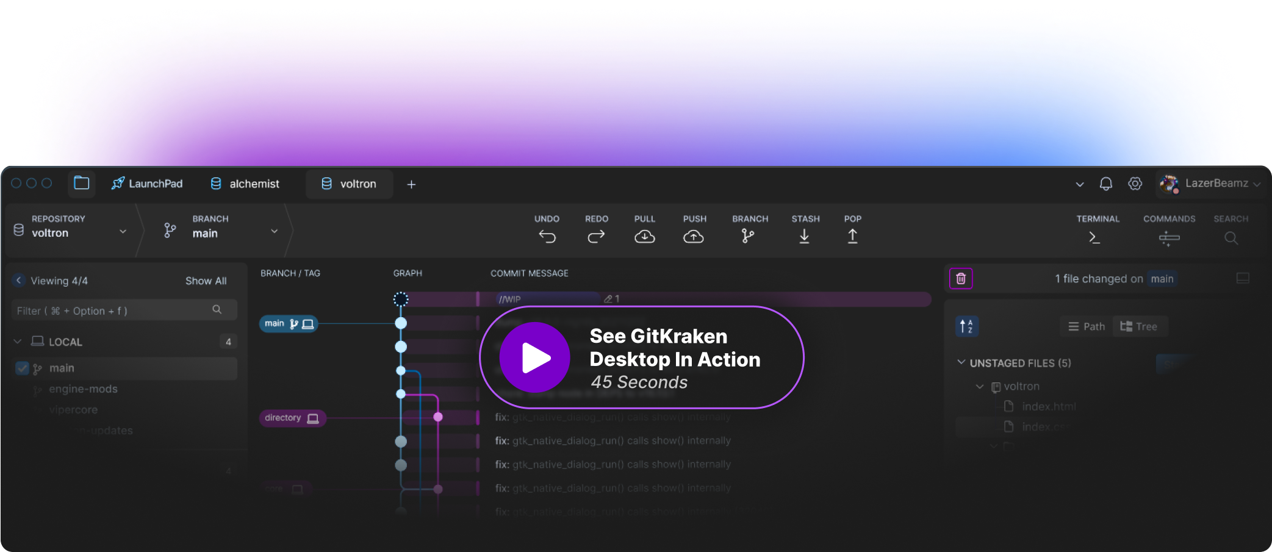This screenshot has width=1272, height=552.
Task: Click Show All in the left panel
Action: pos(206,281)
